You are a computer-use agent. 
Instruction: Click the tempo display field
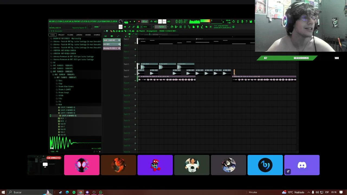145,21
